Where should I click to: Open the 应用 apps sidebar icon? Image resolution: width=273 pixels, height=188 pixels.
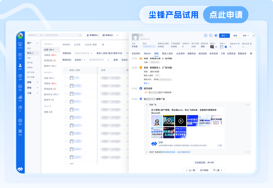pos(20,132)
